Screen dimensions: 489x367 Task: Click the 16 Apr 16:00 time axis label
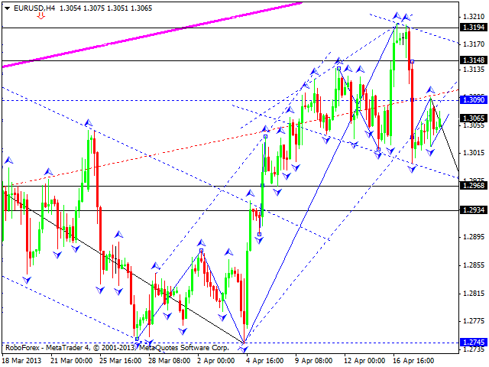click(x=415, y=361)
